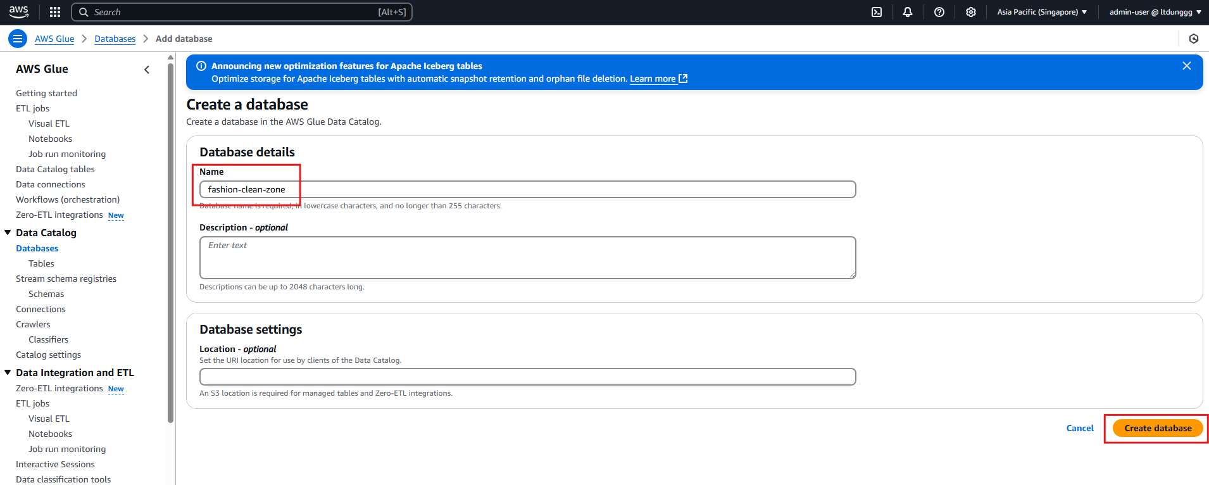
Task: Open ETL jobs under Data Integration
Action: [x=32, y=403]
